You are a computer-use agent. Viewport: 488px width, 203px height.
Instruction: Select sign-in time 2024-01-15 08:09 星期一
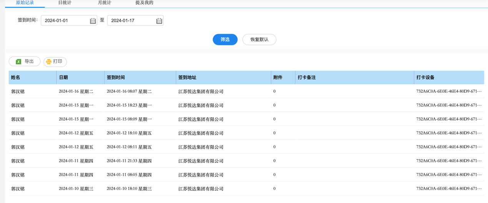[x=129, y=119]
